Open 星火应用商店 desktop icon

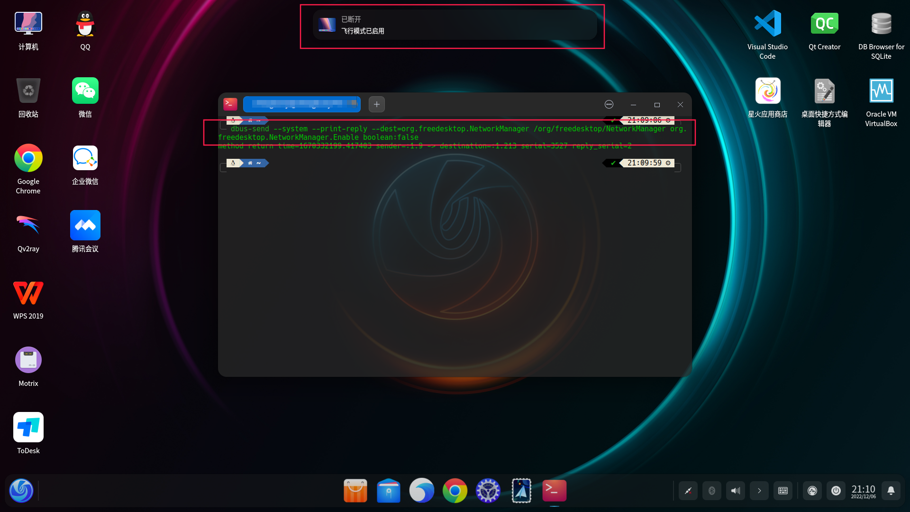click(x=767, y=91)
